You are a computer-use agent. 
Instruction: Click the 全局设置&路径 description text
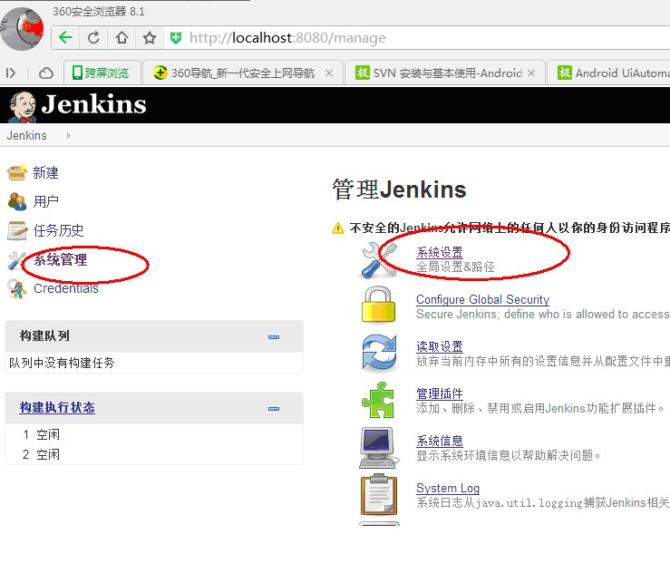pos(455,267)
